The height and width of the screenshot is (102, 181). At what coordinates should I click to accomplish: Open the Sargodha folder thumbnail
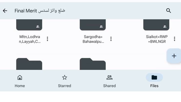pos(93,25)
